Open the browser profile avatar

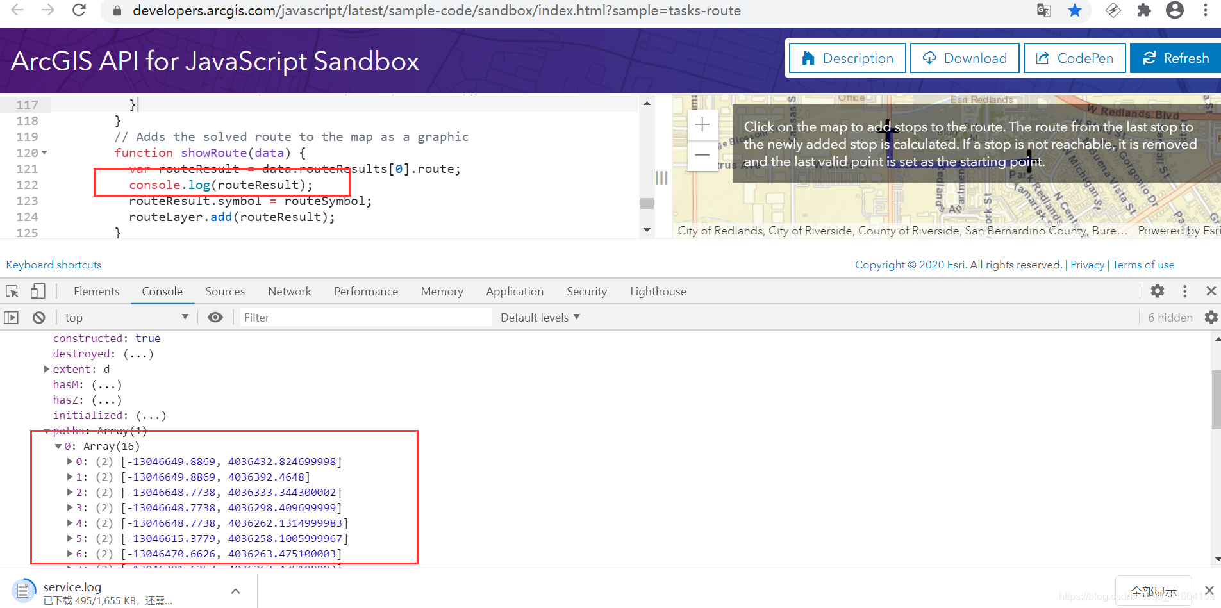coord(1175,10)
